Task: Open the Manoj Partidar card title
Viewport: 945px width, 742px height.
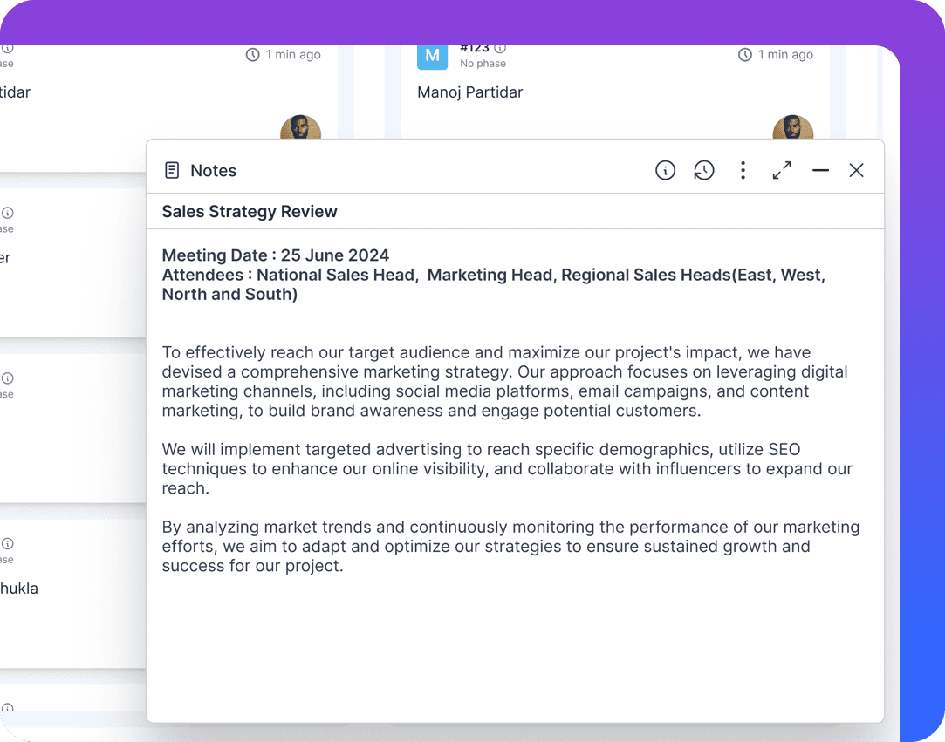Action: [x=470, y=92]
